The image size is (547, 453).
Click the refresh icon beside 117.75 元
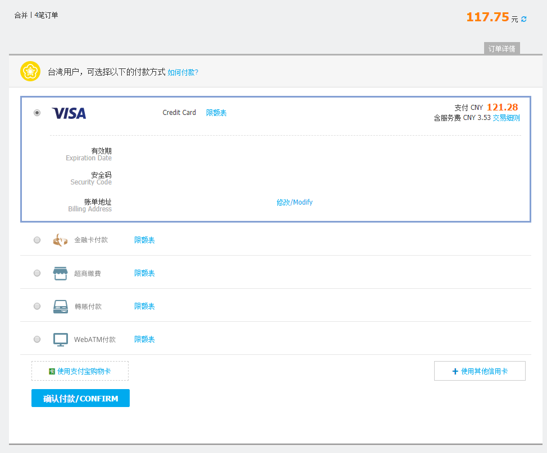point(523,19)
